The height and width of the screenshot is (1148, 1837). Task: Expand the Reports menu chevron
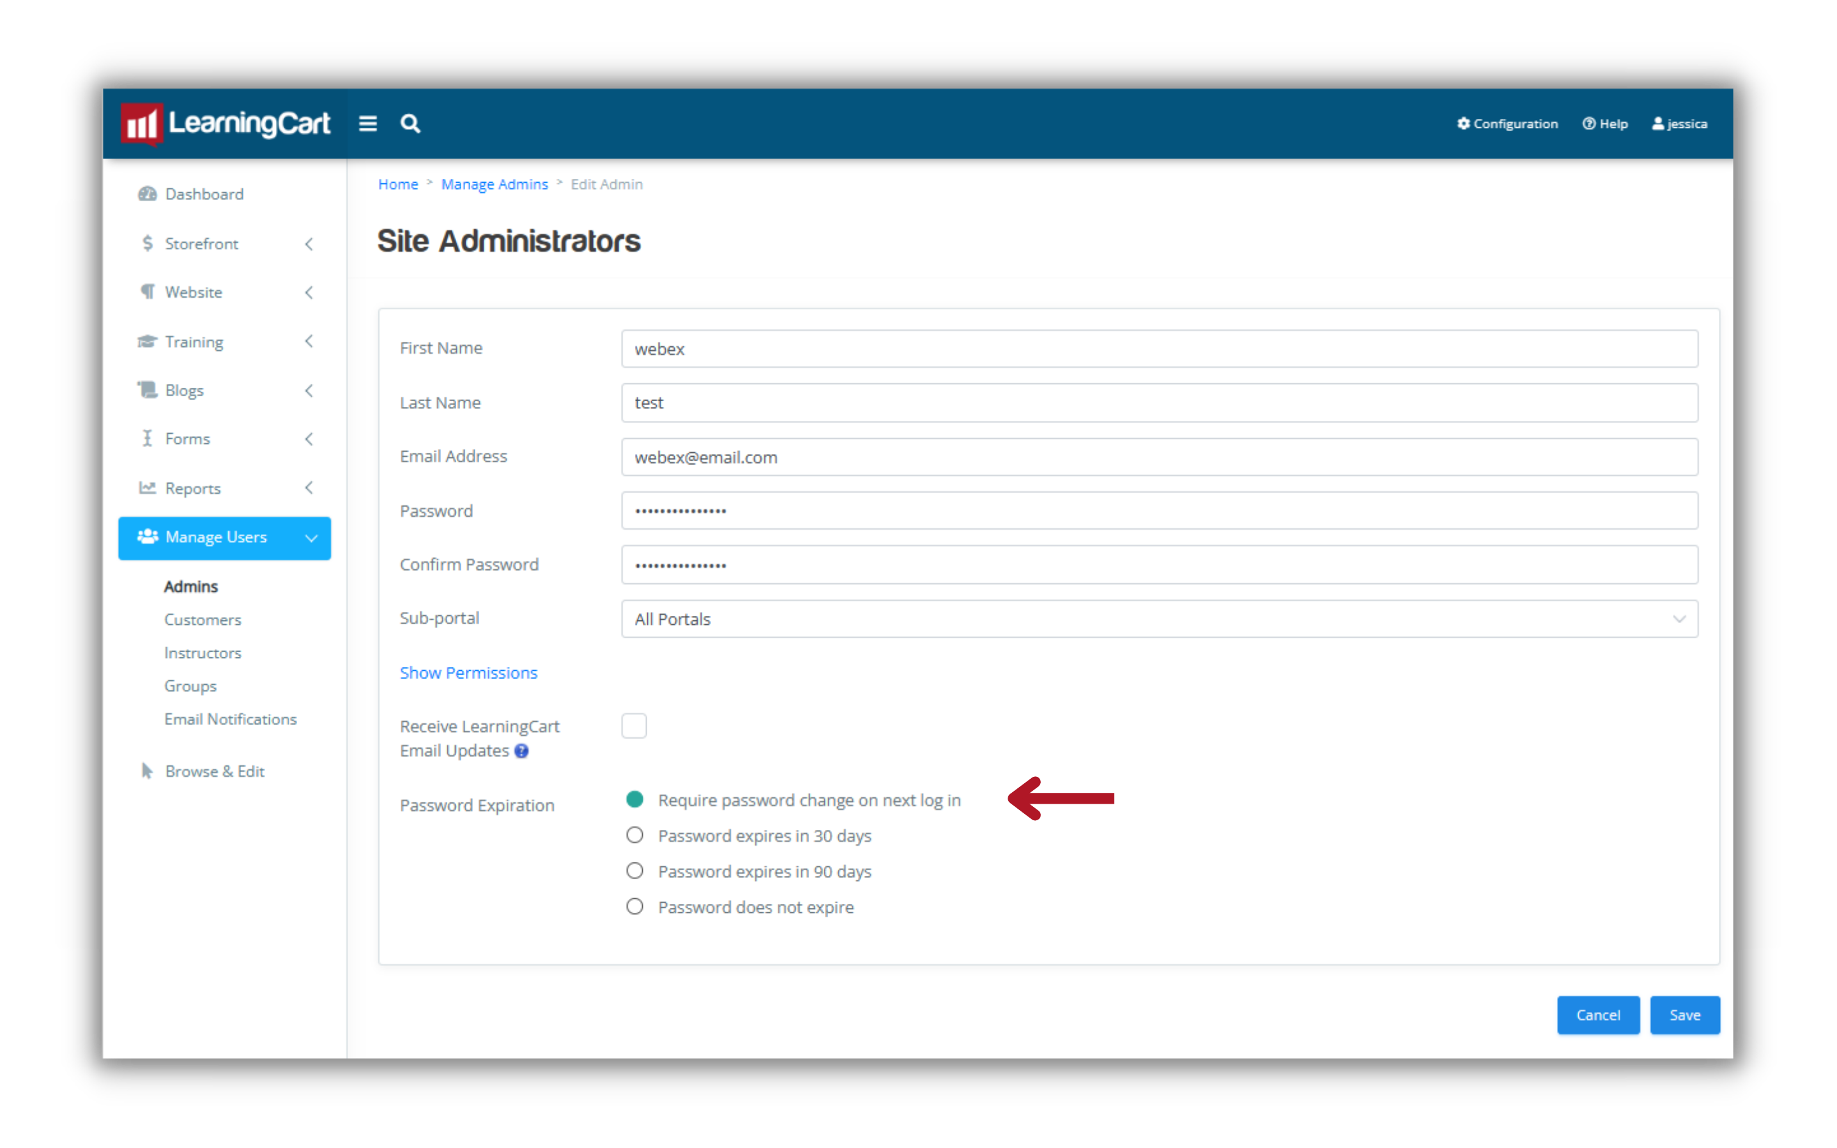coord(309,488)
